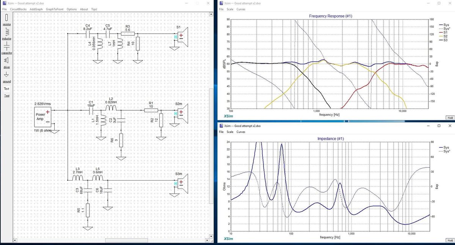Select the inductor coil icon in palette
Screen dimensions: 455x245
6,32
